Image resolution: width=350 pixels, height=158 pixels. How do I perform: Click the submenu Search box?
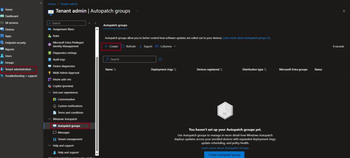pyautogui.click(x=67, y=23)
